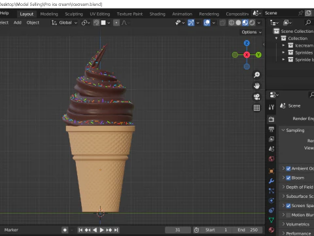Screen dimensions: 314x236
Task: Expand the Icecream collection
Action: 283,45
